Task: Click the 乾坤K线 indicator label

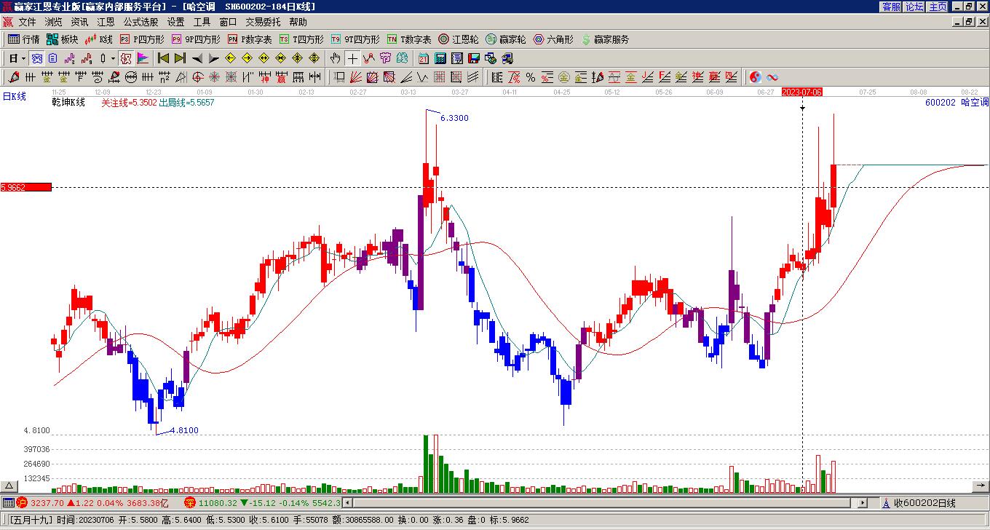Action: [68, 103]
